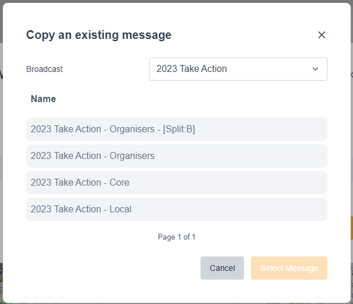353x304 pixels.
Task: Click the '2023 Take Action' selected broadcast value
Action: (x=192, y=69)
